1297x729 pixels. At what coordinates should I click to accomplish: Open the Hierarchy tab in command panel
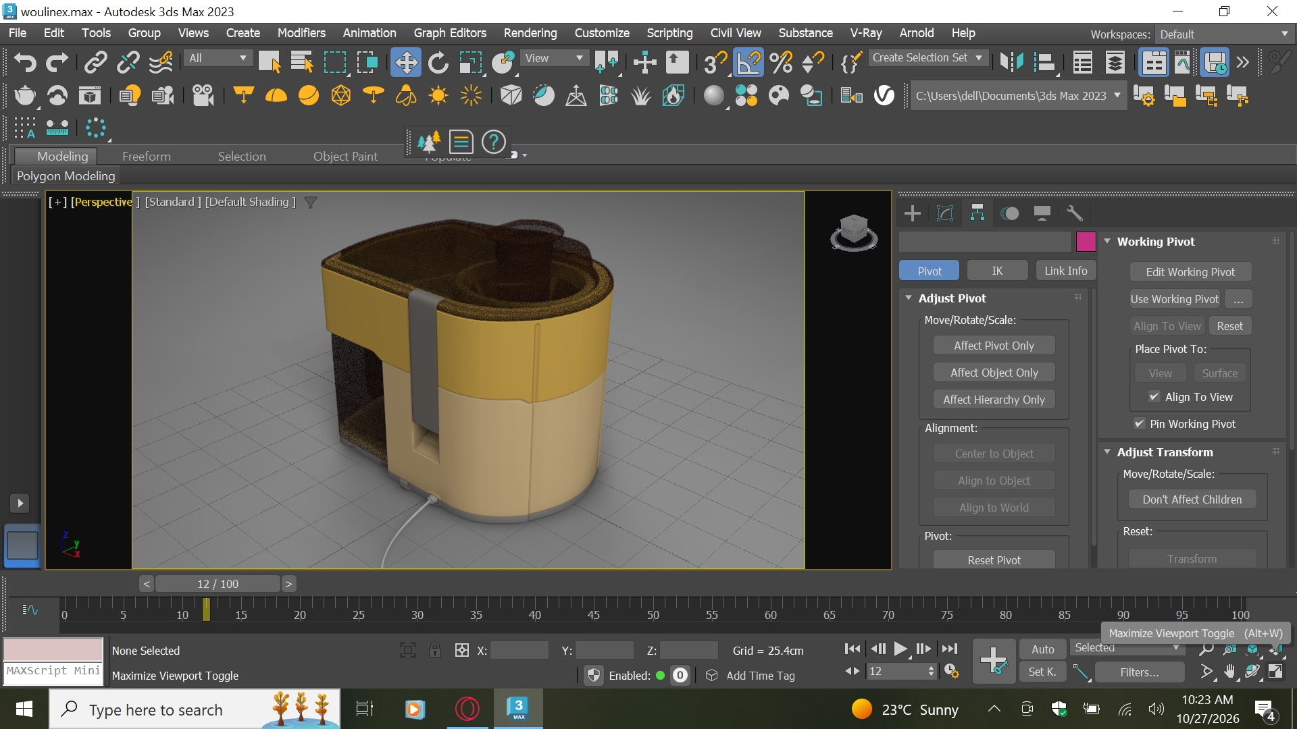(977, 213)
